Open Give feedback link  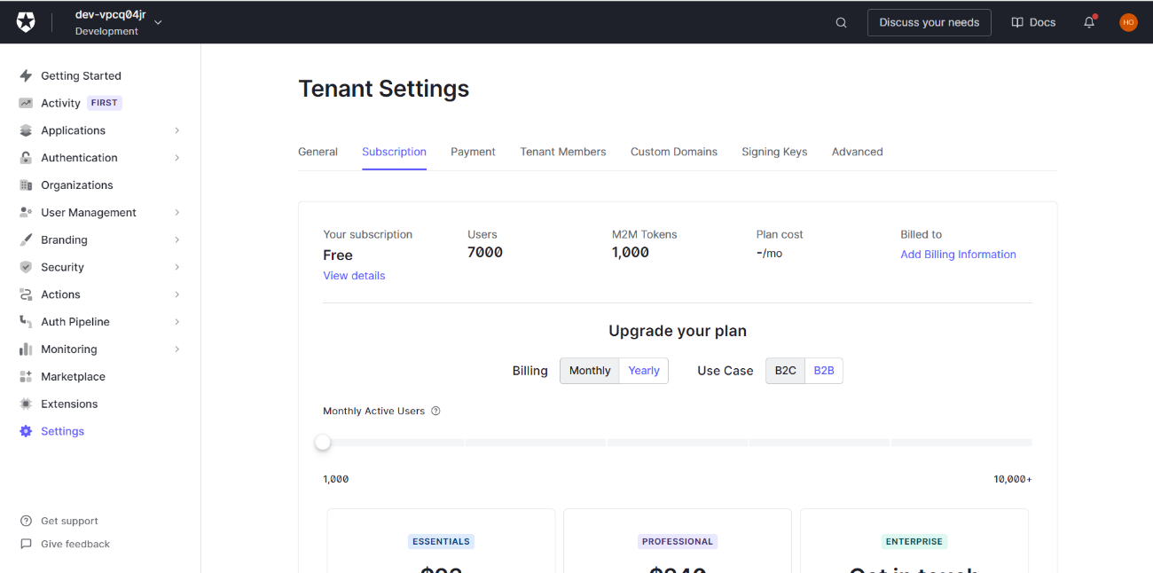pos(75,544)
